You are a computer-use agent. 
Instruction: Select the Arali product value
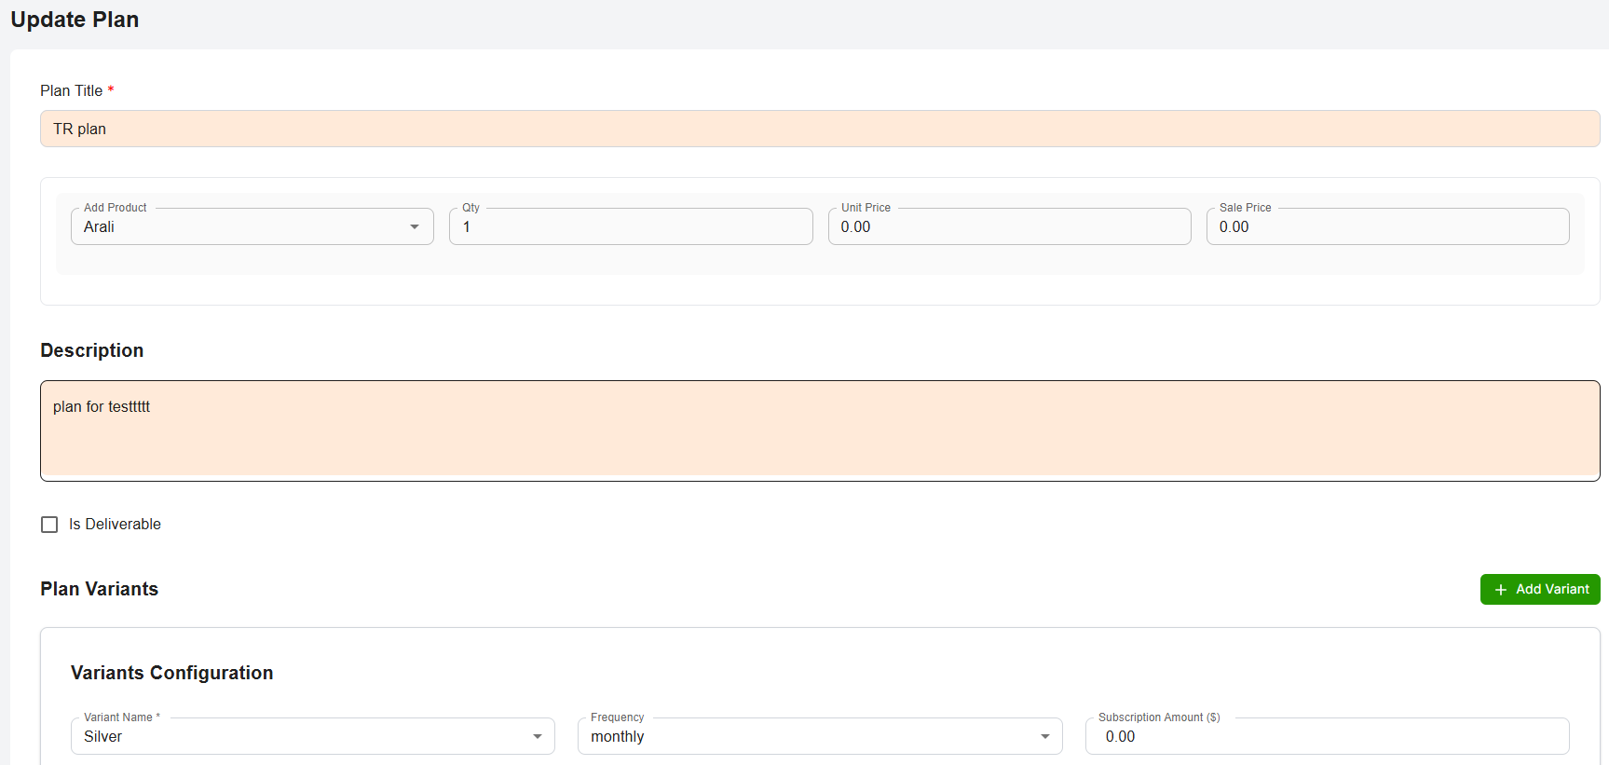(100, 227)
